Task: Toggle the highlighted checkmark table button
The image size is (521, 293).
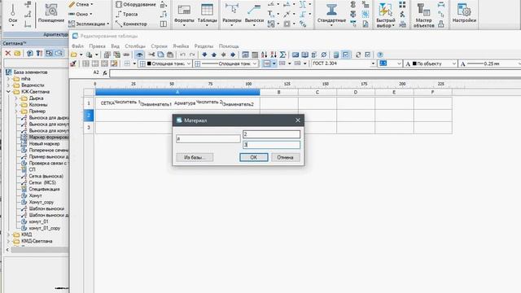Action: coord(346,55)
